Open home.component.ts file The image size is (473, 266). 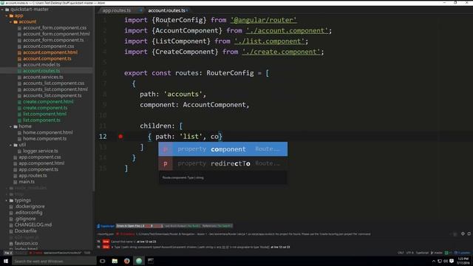(44, 139)
